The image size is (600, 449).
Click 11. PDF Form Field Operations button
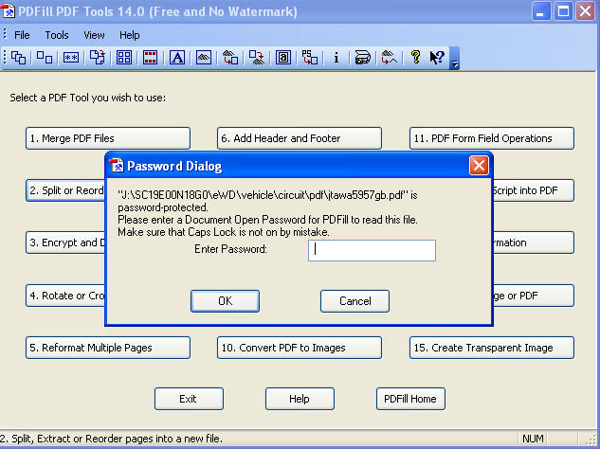click(492, 138)
